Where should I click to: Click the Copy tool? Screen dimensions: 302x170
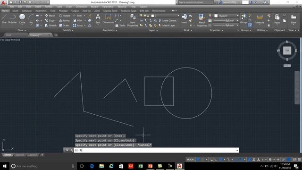50,20
